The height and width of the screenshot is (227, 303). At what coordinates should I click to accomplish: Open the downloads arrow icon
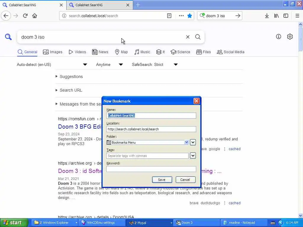267,16
